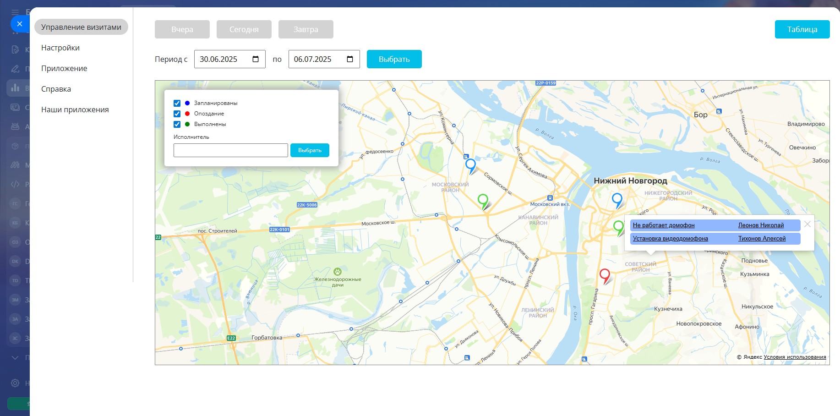Click the green pin beside the visit popup

tap(618, 226)
